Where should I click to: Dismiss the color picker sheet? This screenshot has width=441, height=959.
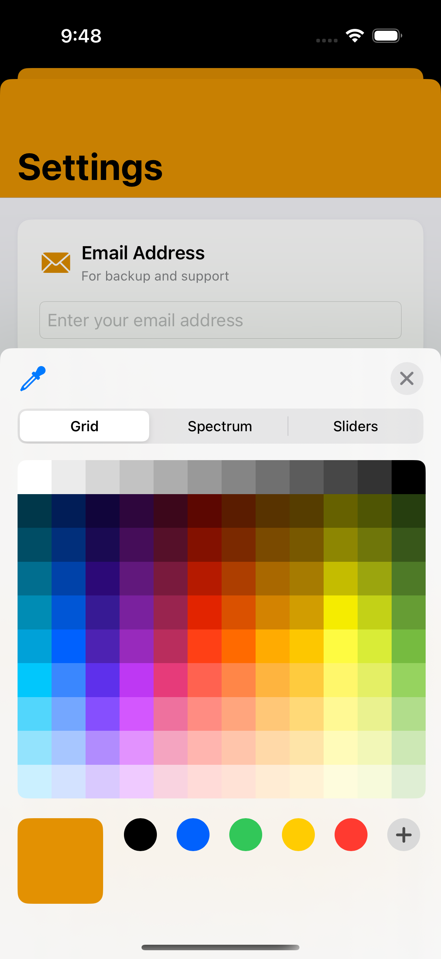coord(407,379)
